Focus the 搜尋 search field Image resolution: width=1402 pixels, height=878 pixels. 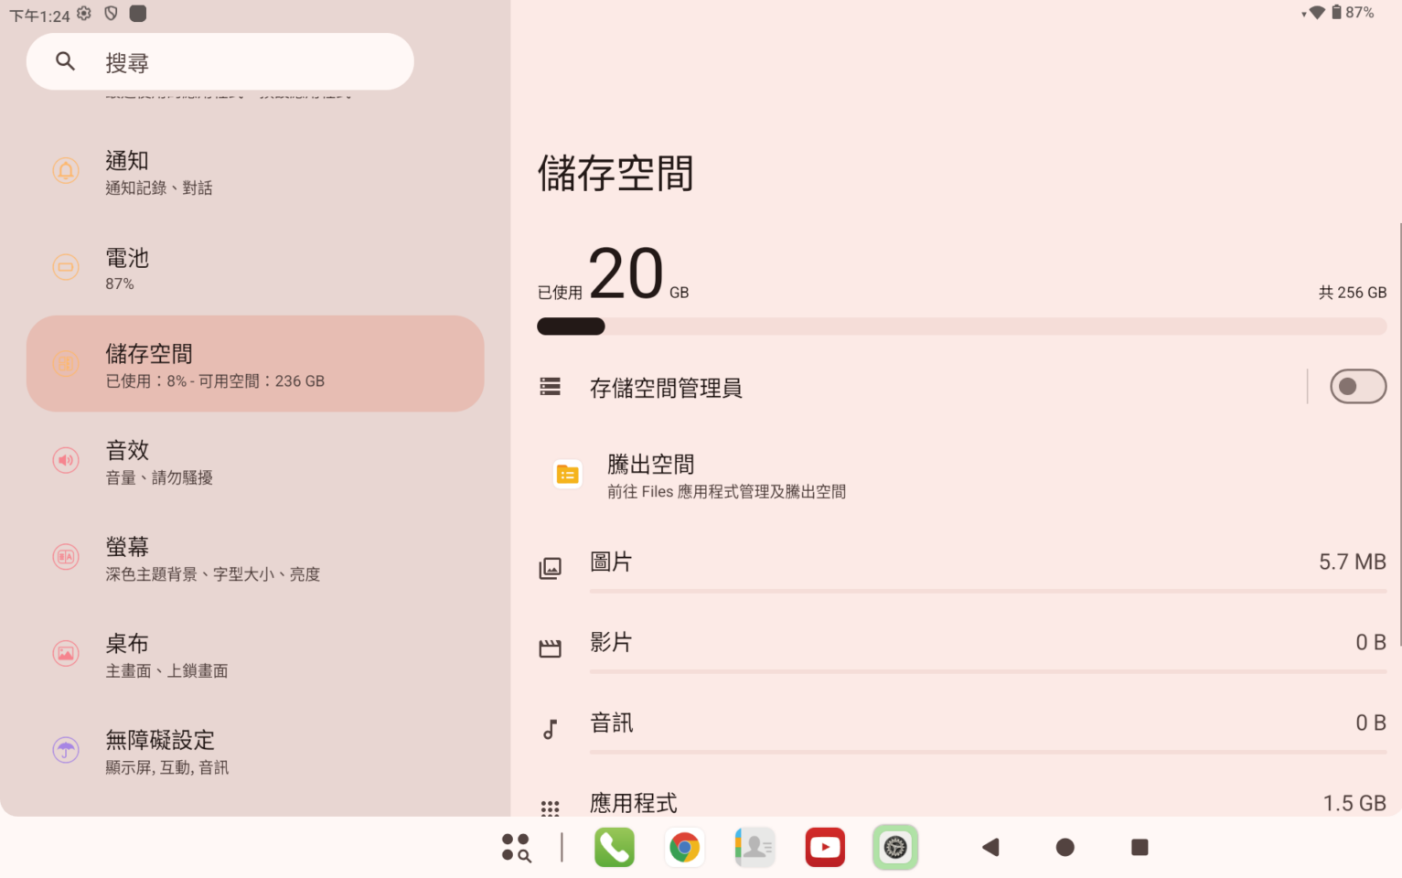(220, 61)
